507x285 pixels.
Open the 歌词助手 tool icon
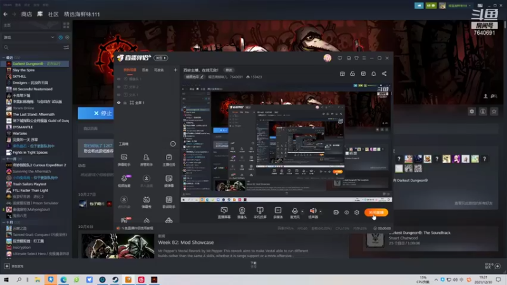(x=169, y=202)
